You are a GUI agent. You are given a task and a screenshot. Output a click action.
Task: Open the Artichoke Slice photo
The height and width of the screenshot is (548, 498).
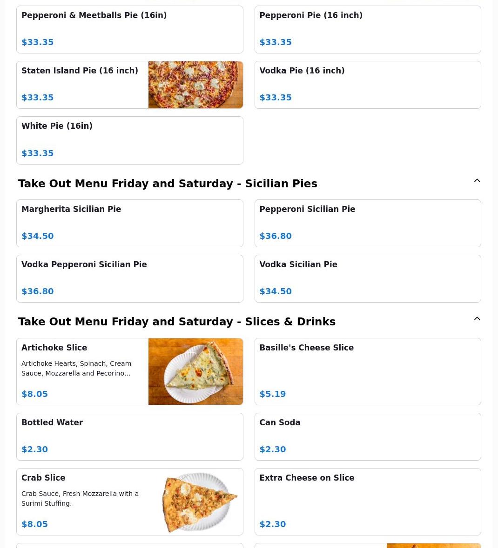pos(195,371)
